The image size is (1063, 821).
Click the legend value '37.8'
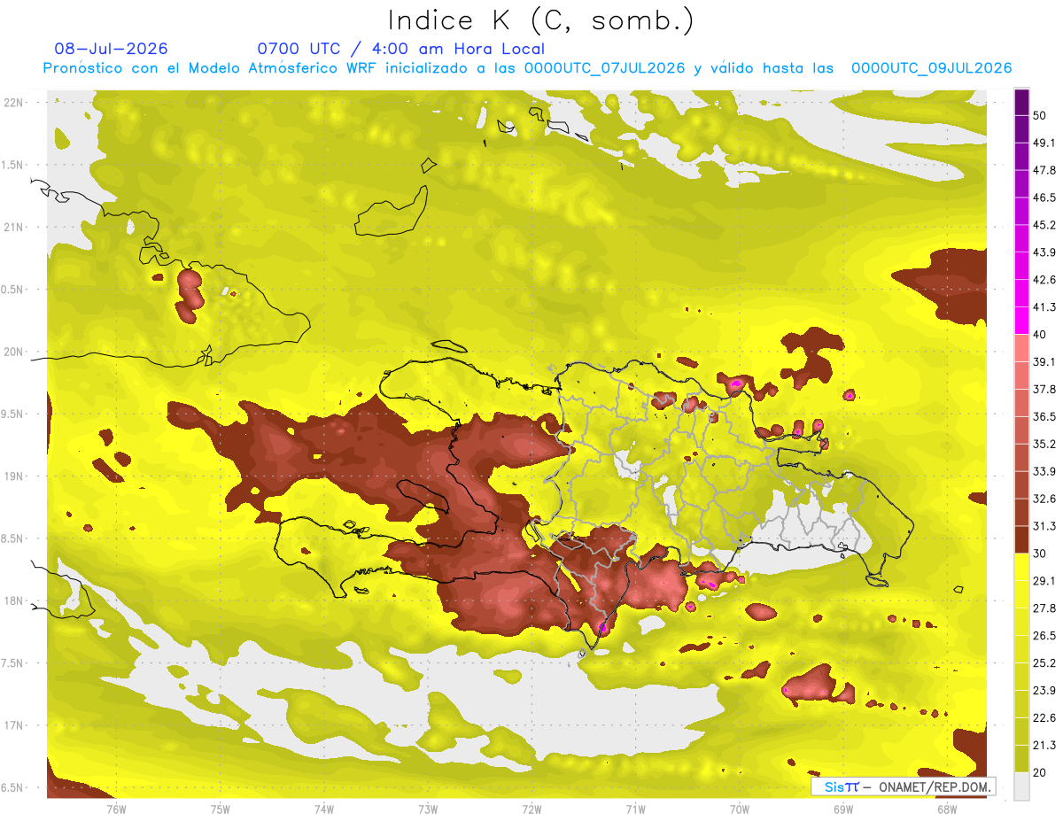click(1044, 389)
